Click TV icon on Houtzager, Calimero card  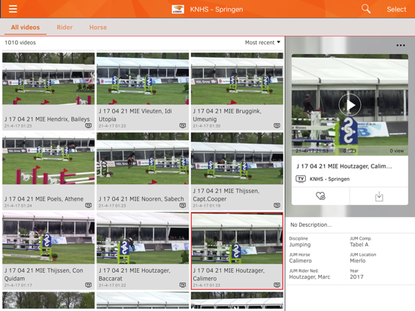pyautogui.click(x=277, y=285)
